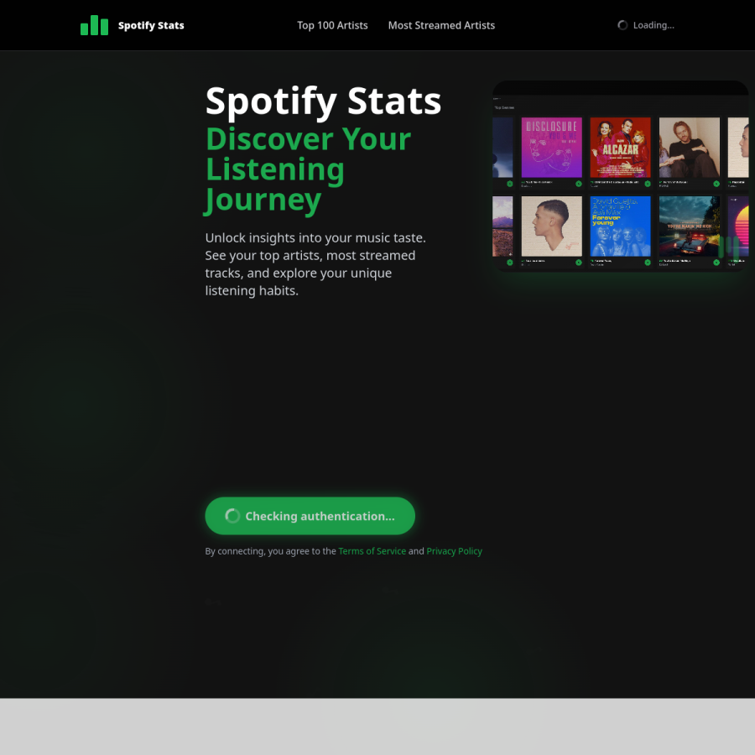Screen dimensions: 755x755
Task: Click the Checking authentication button
Action: pos(310,516)
